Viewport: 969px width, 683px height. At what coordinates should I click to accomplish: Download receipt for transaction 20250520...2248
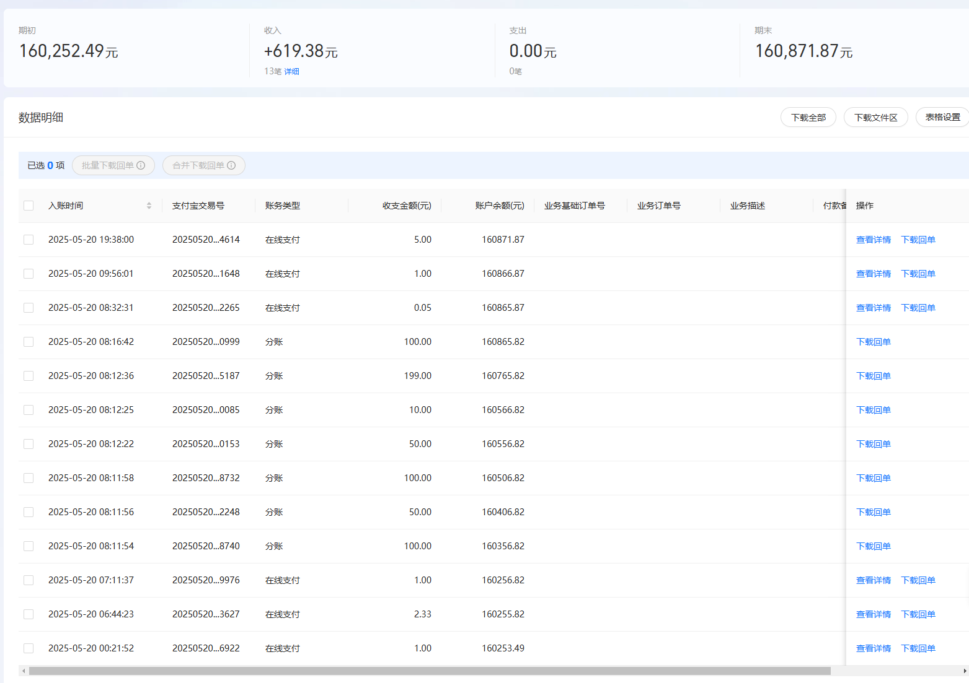(874, 512)
